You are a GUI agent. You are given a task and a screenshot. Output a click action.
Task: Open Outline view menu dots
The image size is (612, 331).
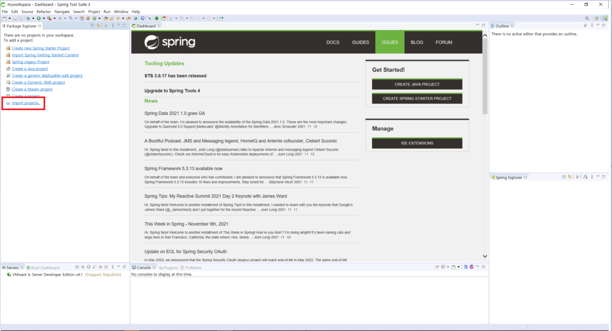(x=592, y=25)
